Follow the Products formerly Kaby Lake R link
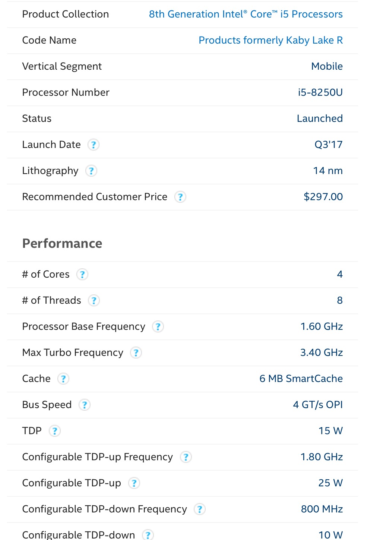 (271, 40)
